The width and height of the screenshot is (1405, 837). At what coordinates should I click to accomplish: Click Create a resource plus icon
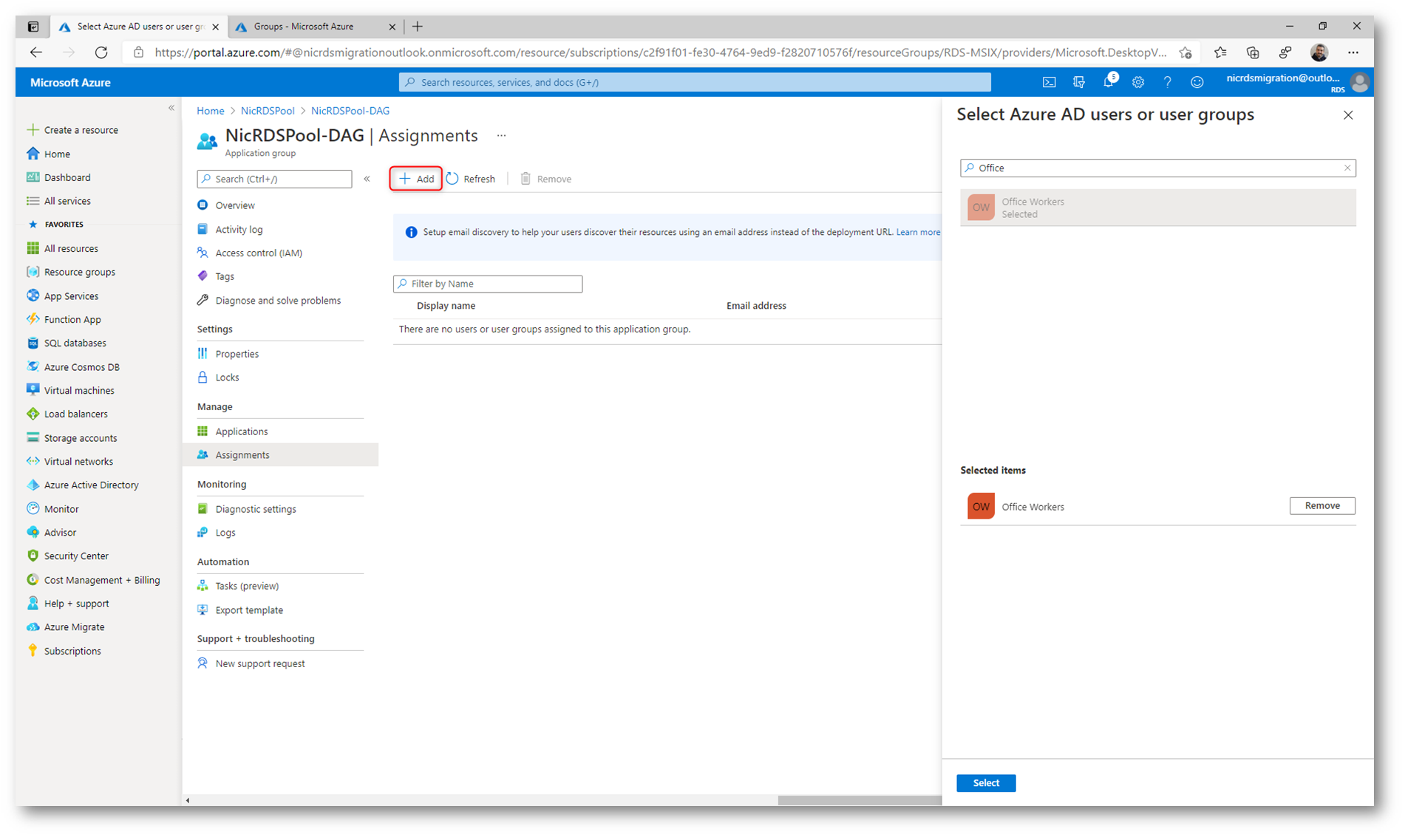click(x=33, y=130)
